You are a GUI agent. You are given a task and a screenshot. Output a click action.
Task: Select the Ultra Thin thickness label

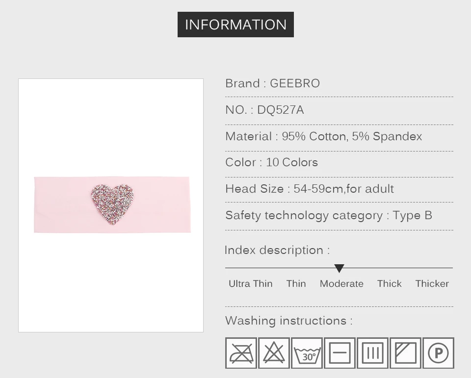click(250, 283)
